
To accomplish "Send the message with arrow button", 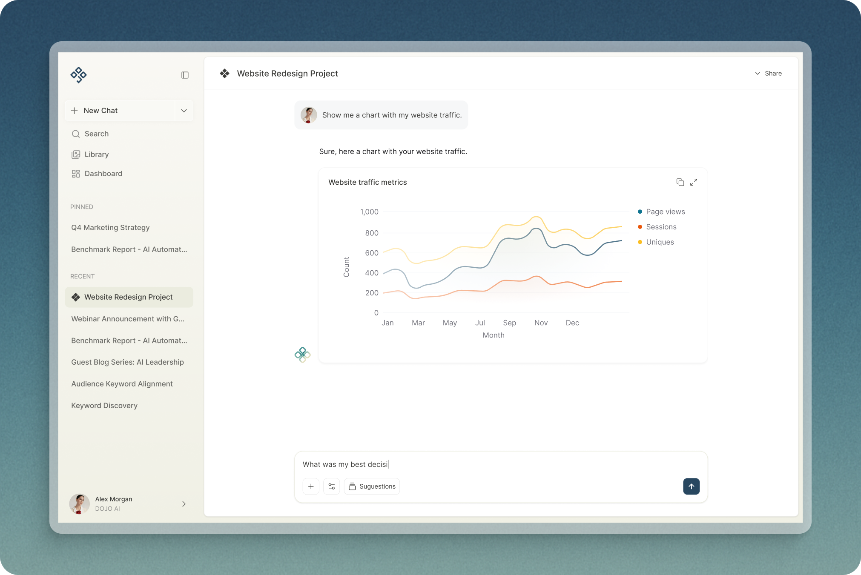I will click(x=691, y=486).
